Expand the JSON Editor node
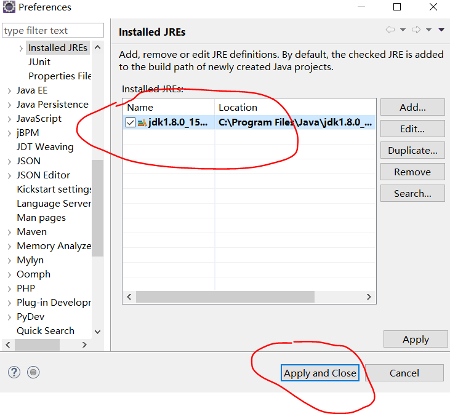 pos(9,175)
